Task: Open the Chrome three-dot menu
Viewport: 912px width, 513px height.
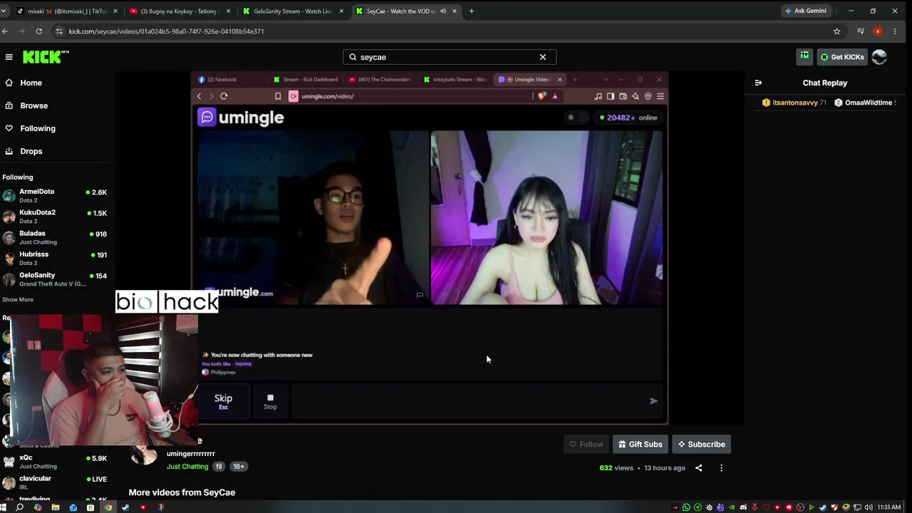Action: click(895, 31)
